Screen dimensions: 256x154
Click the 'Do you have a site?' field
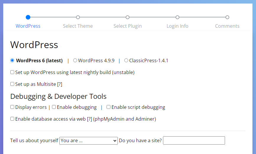[194, 140]
